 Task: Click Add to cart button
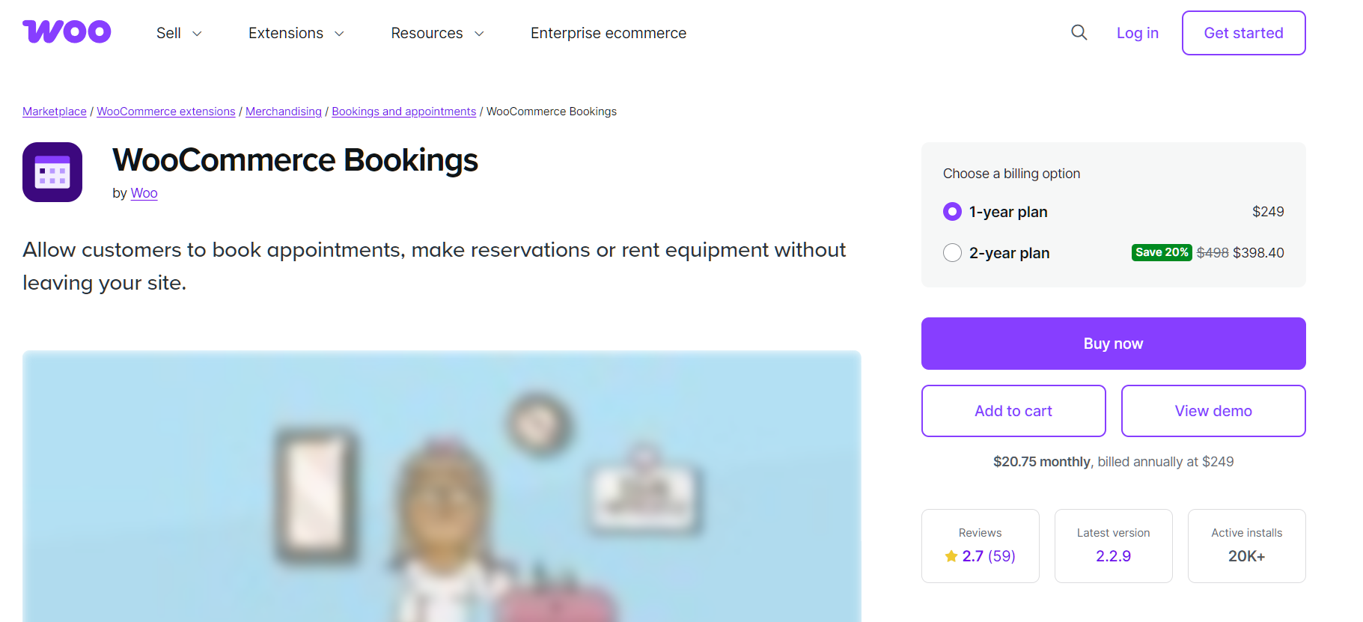(1013, 411)
